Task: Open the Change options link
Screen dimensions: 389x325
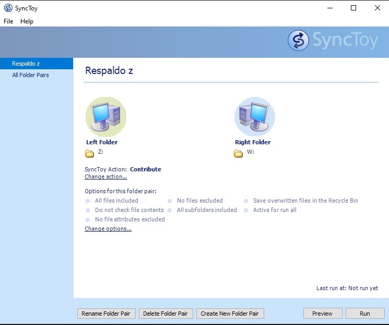Action: [108, 229]
